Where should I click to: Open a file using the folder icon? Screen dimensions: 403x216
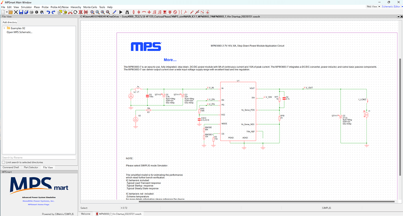pos(11,12)
